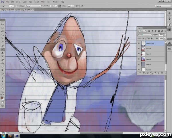Image resolution: width=172 pixels, height=138 pixels.
Task: Select the Eraser tool
Action: click(x=2, y=60)
